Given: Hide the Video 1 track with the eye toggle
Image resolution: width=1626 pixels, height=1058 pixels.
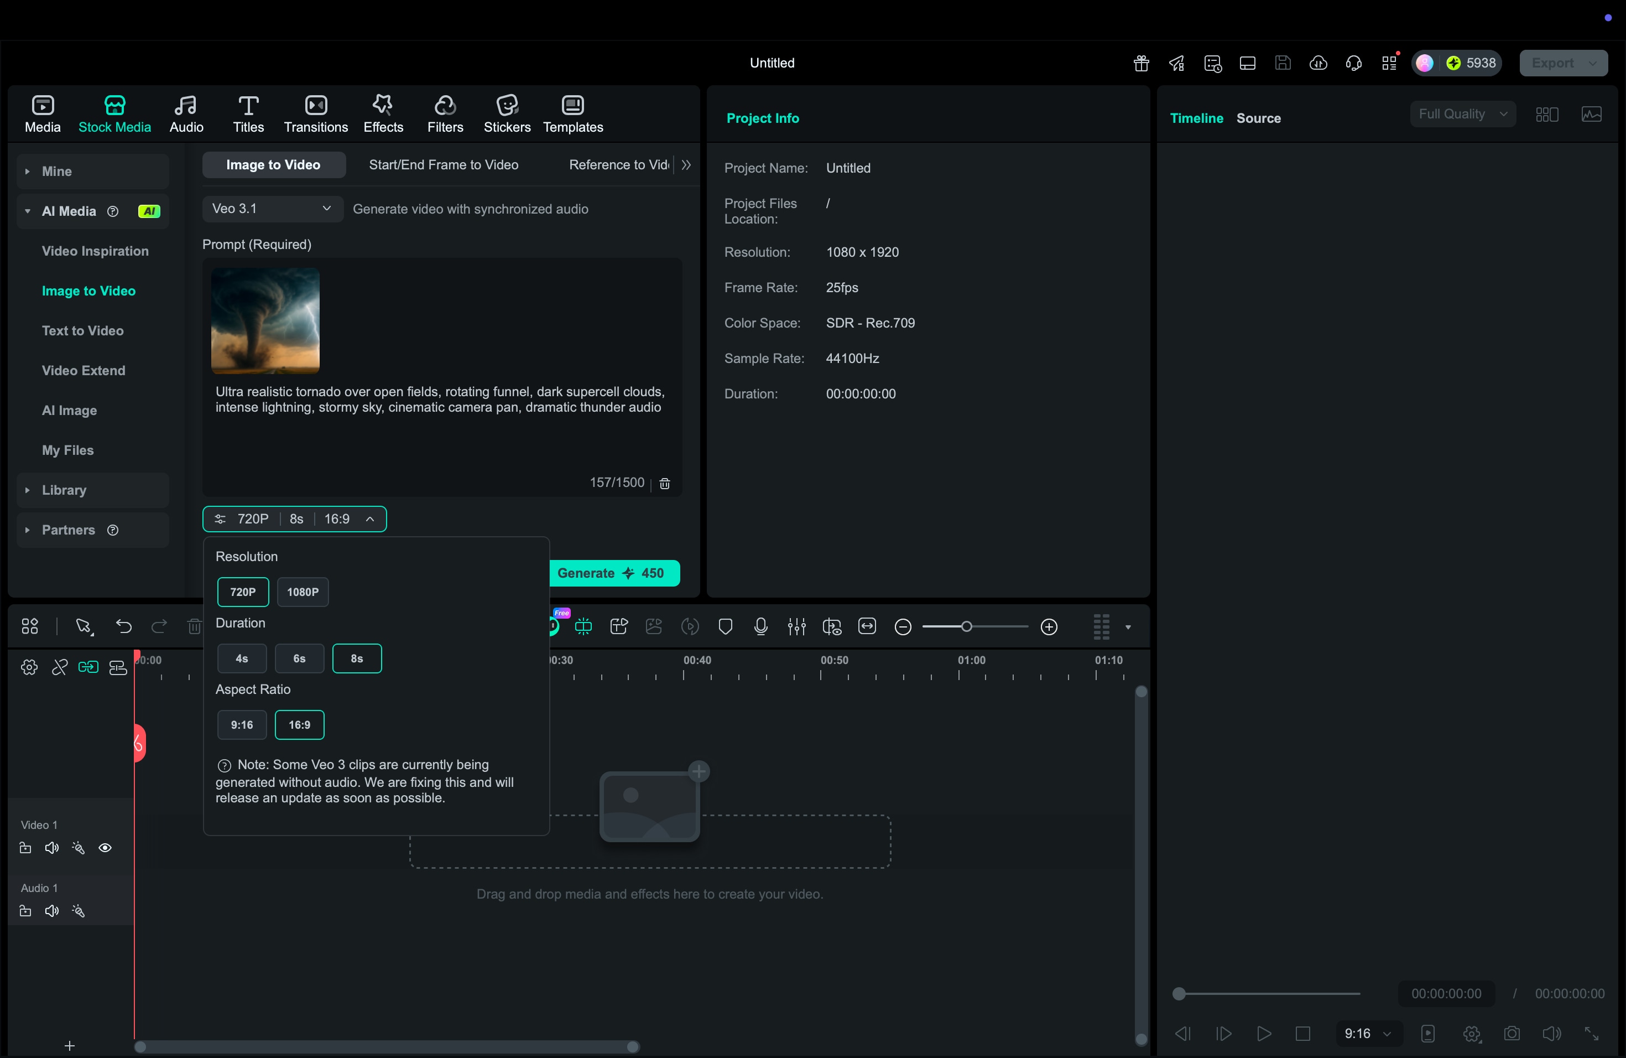Looking at the screenshot, I should pos(105,848).
